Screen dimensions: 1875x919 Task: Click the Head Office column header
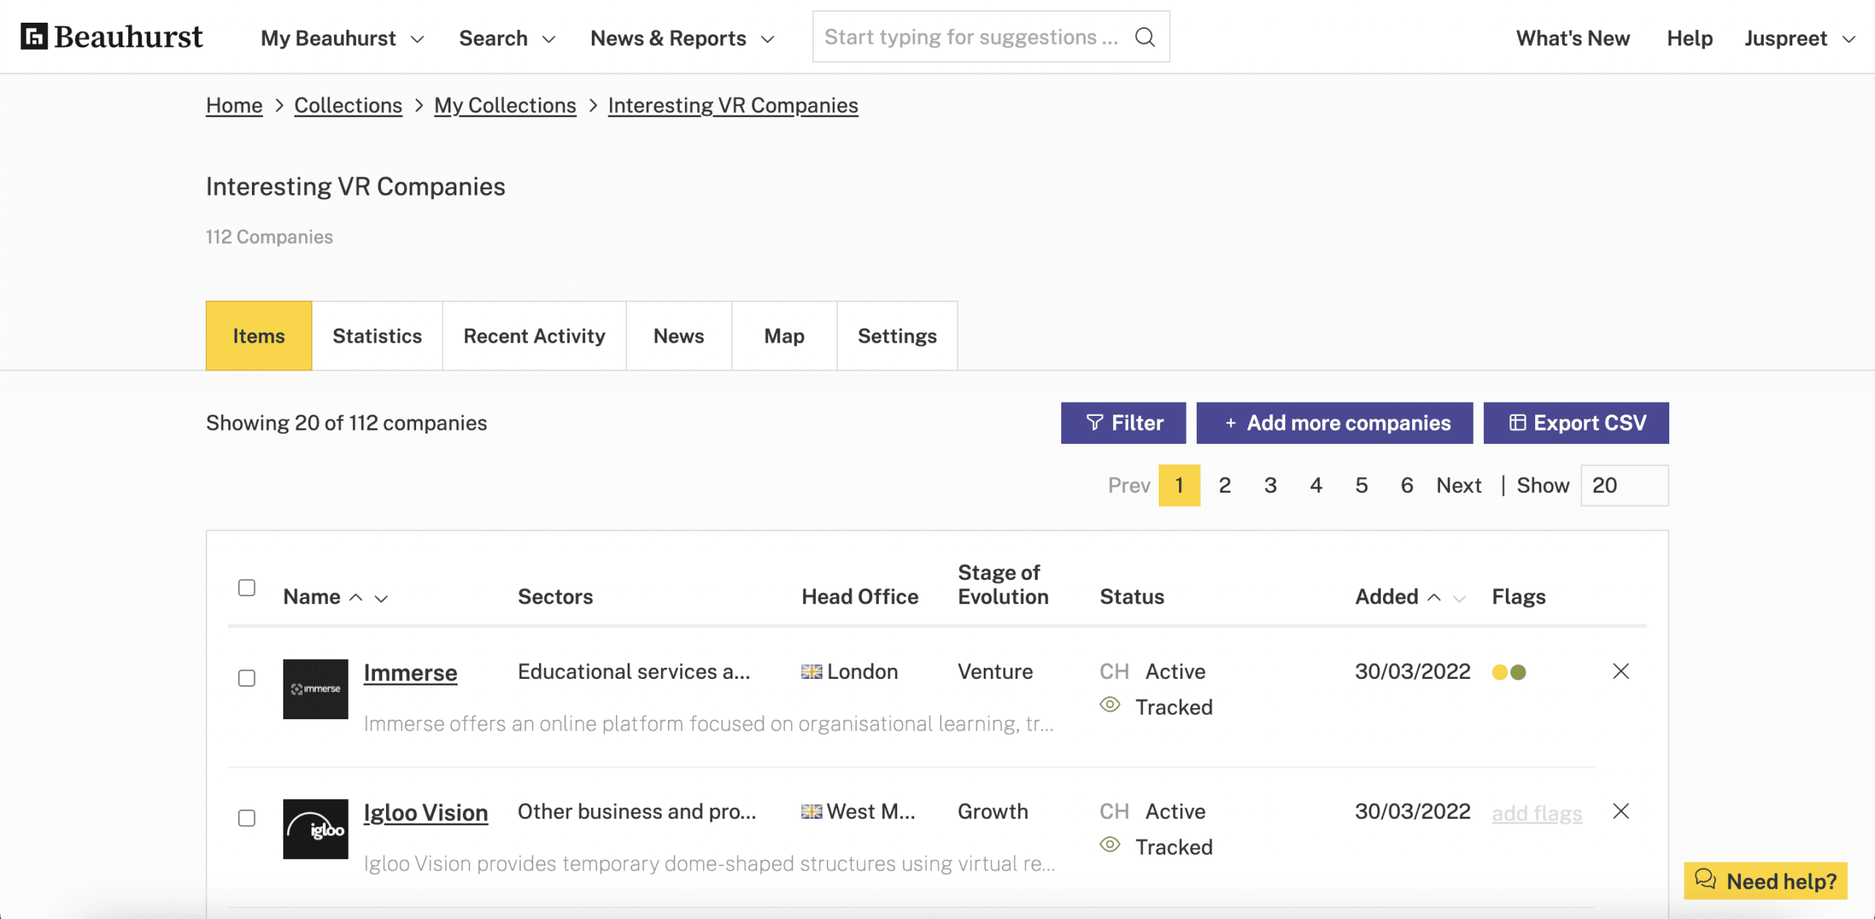coord(860,596)
